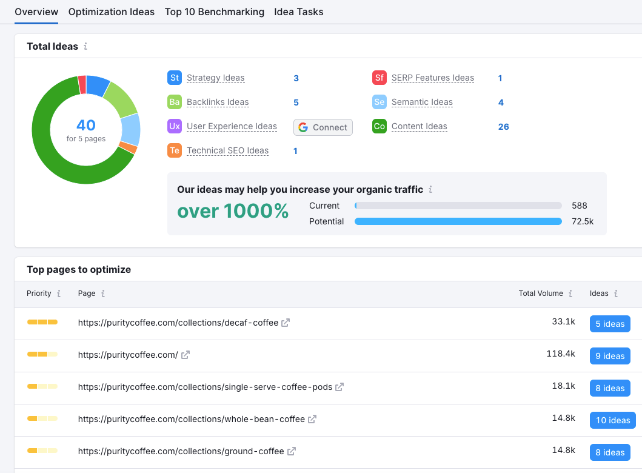Image resolution: width=642 pixels, height=473 pixels.
Task: Open the Top 10 Benchmarking tab
Action: click(215, 12)
